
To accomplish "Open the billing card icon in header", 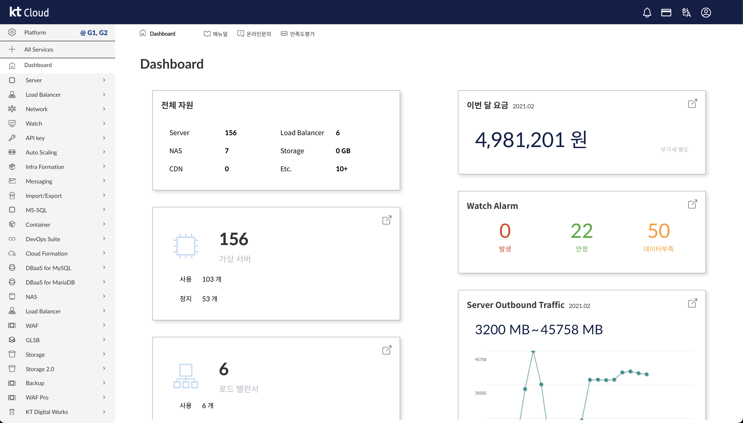I will (666, 12).
